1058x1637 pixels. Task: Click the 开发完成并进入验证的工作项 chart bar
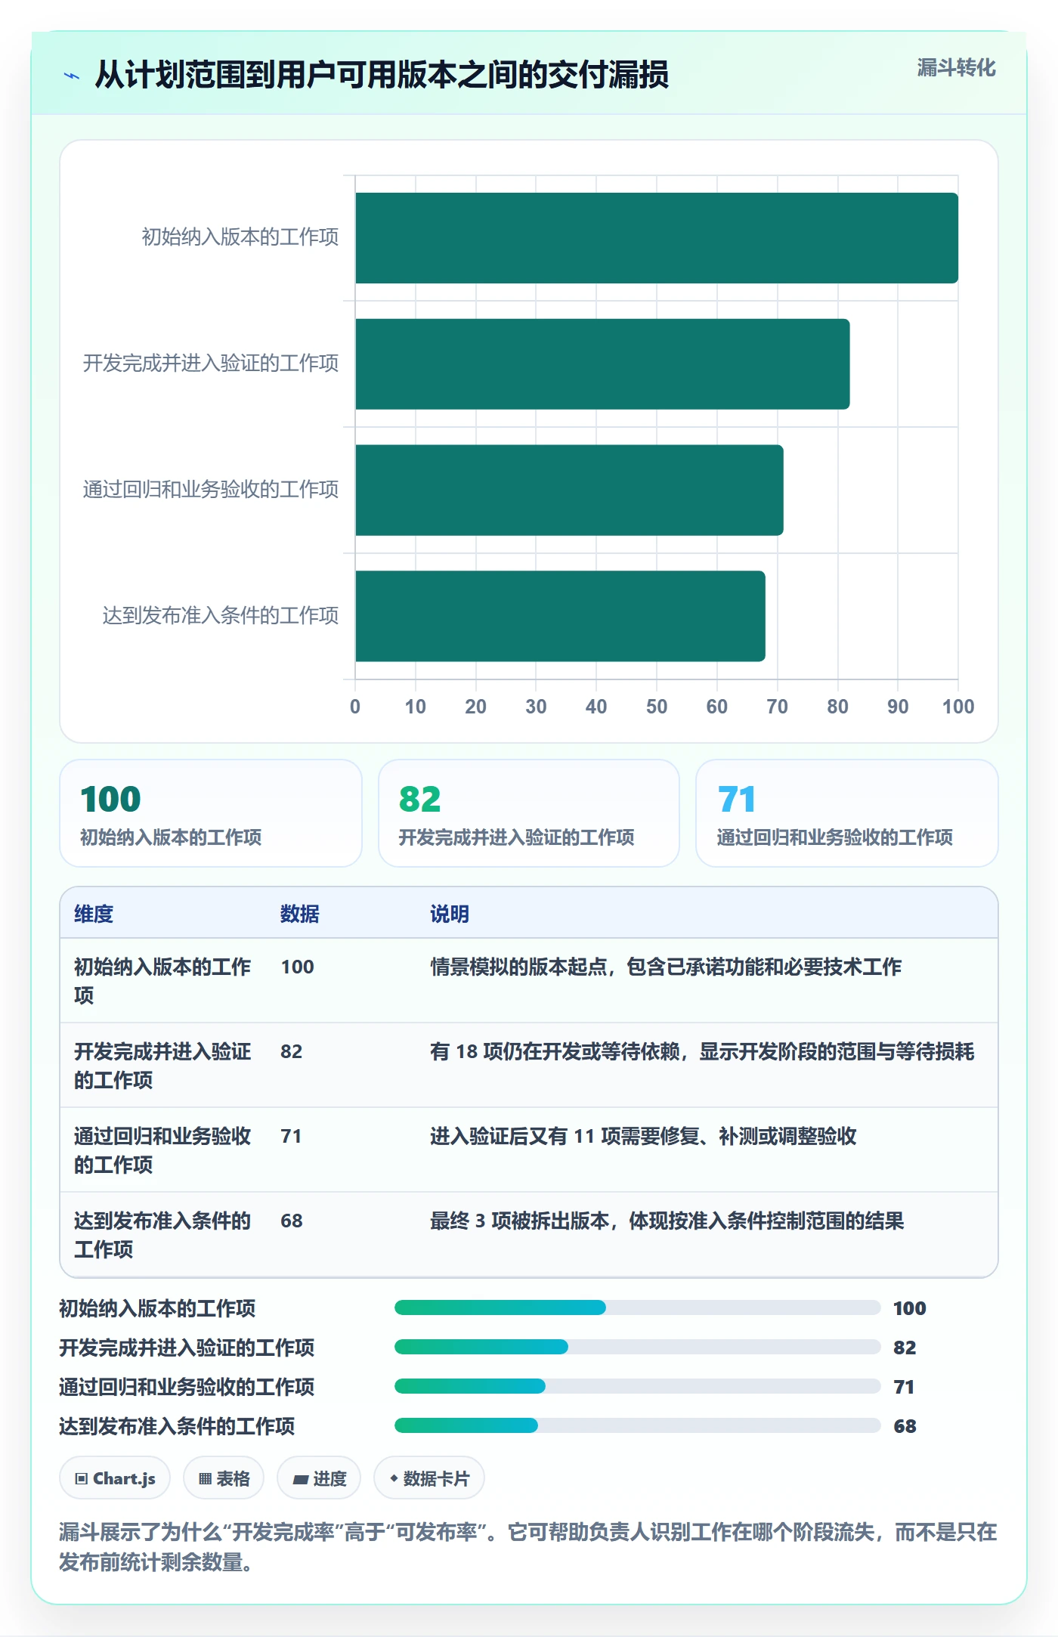(602, 364)
